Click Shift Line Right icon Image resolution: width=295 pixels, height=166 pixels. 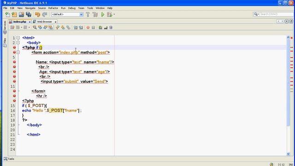point(81,28)
